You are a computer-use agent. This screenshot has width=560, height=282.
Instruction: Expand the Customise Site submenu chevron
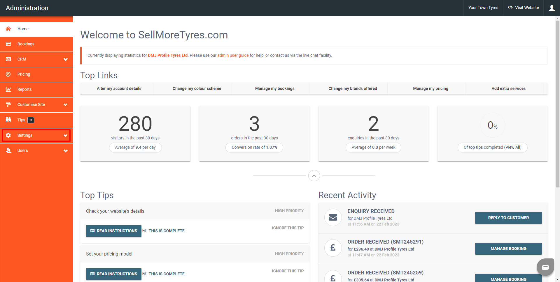click(x=66, y=105)
